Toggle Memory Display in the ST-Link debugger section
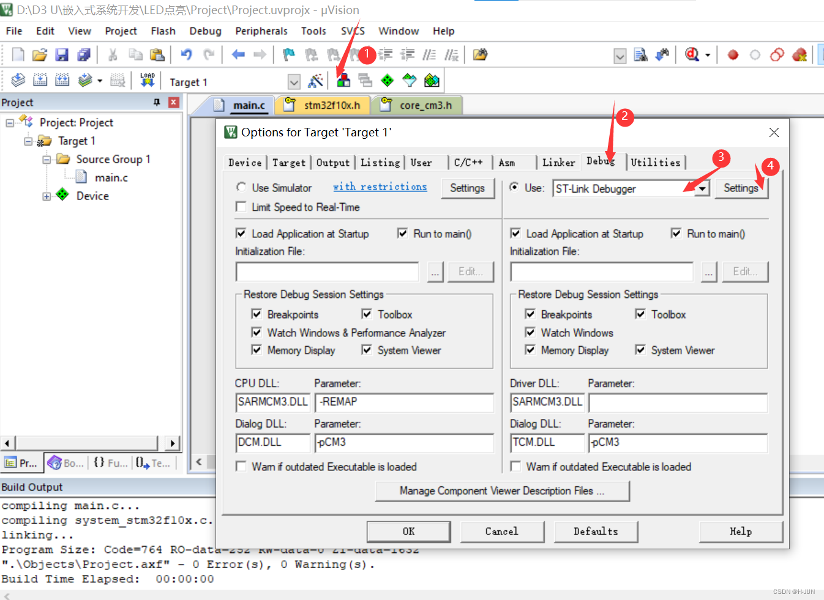 pos(530,350)
